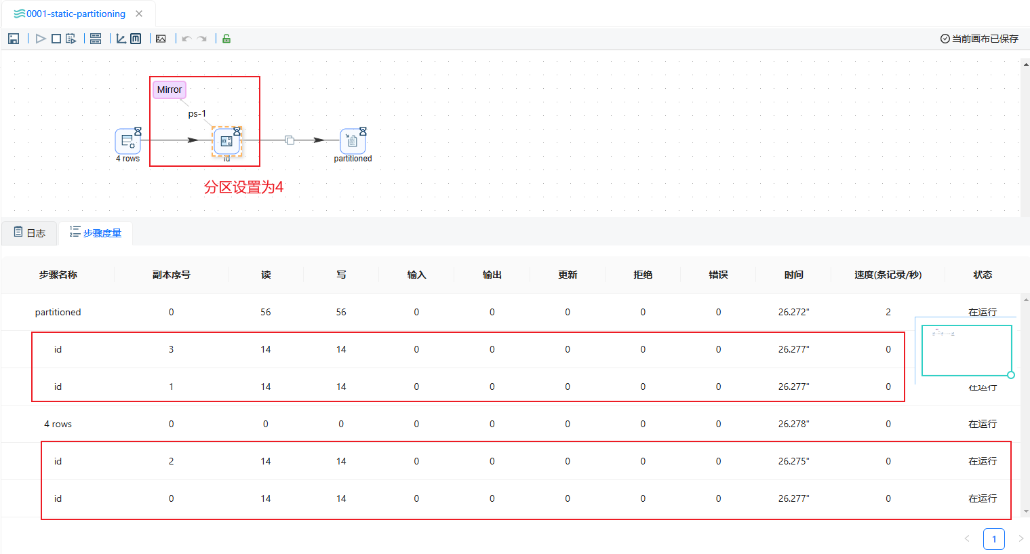This screenshot has width=1030, height=554.
Task: Toggle the green canvas lock icon
Action: [x=226, y=39]
